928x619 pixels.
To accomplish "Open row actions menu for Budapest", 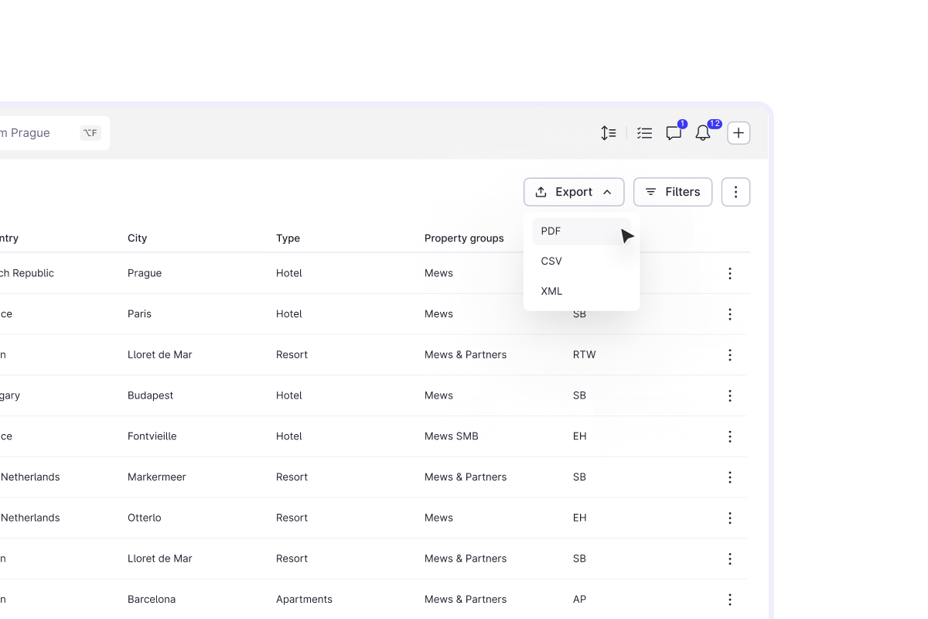I will coord(729,395).
